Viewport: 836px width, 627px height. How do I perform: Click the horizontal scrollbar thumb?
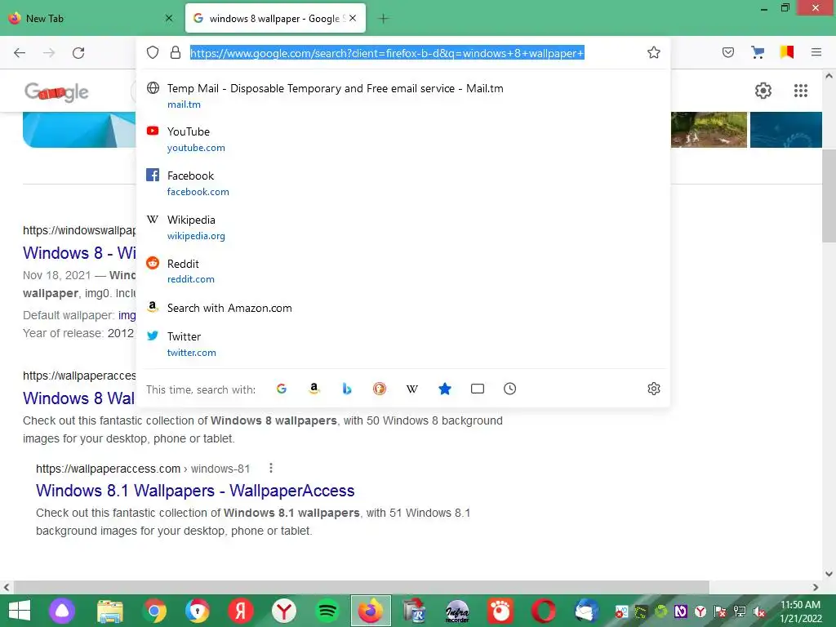[x=362, y=587]
